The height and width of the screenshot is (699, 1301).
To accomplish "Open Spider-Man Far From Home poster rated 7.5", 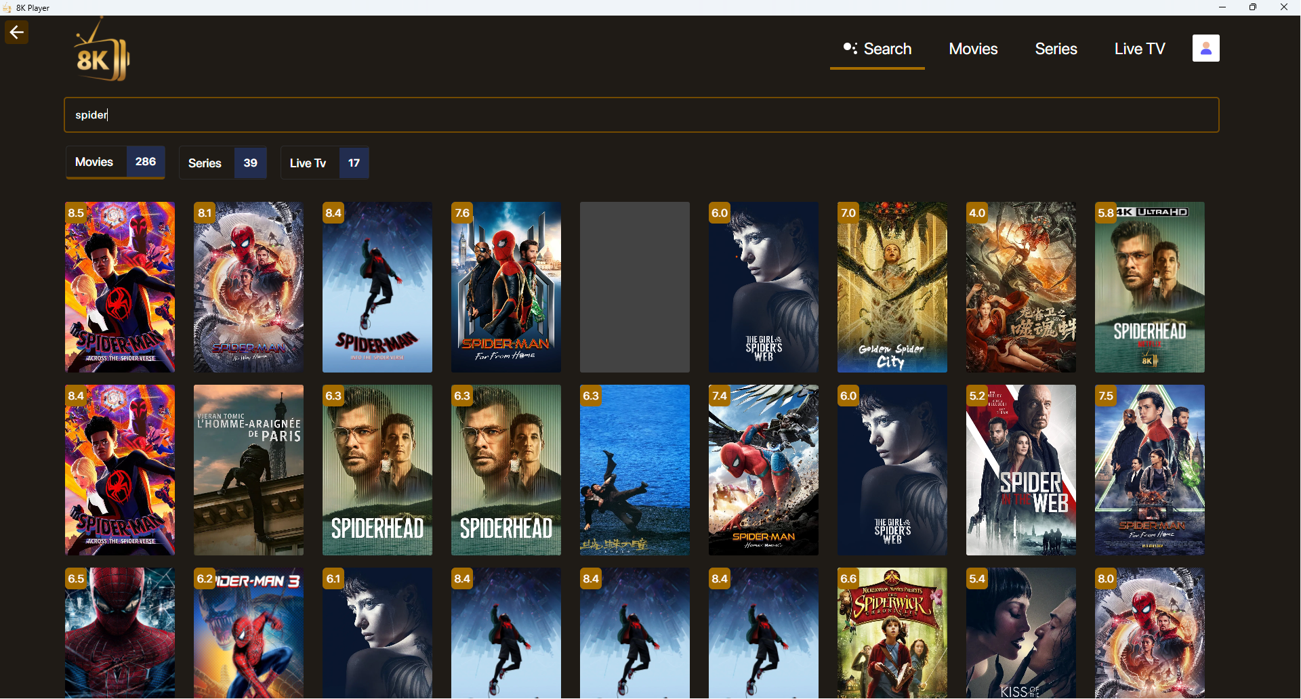I will coord(1150,470).
